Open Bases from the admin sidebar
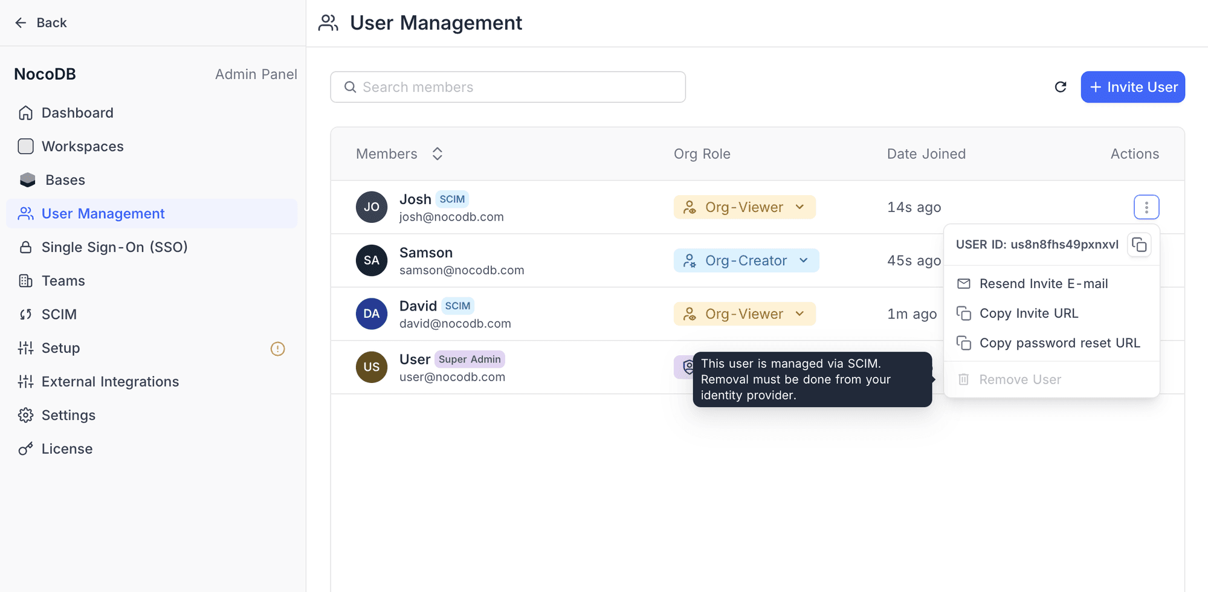This screenshot has width=1208, height=592. (x=64, y=179)
